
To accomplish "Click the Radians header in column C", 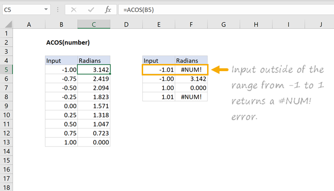I will click(x=94, y=61).
